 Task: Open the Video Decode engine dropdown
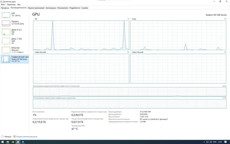(137, 52)
